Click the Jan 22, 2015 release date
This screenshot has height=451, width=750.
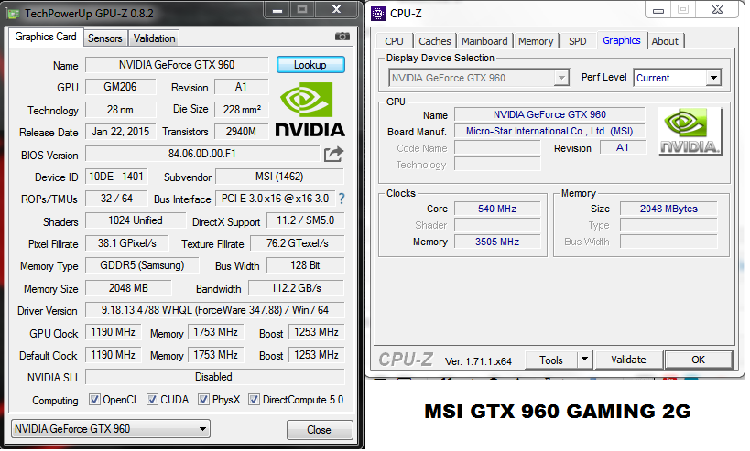click(121, 132)
